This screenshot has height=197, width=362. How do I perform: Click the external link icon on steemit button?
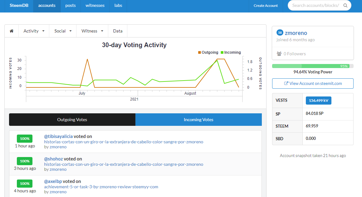286,83
